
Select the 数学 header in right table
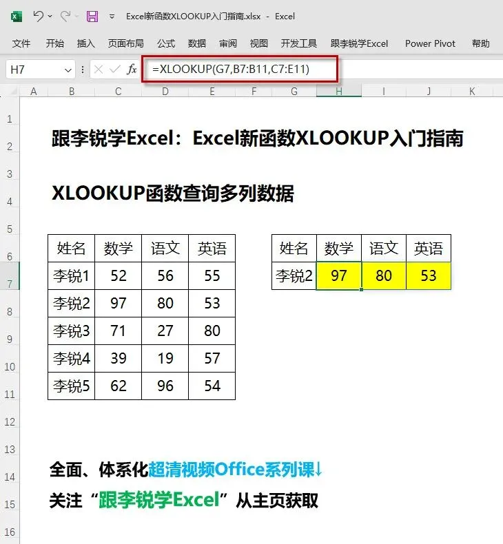tap(339, 248)
